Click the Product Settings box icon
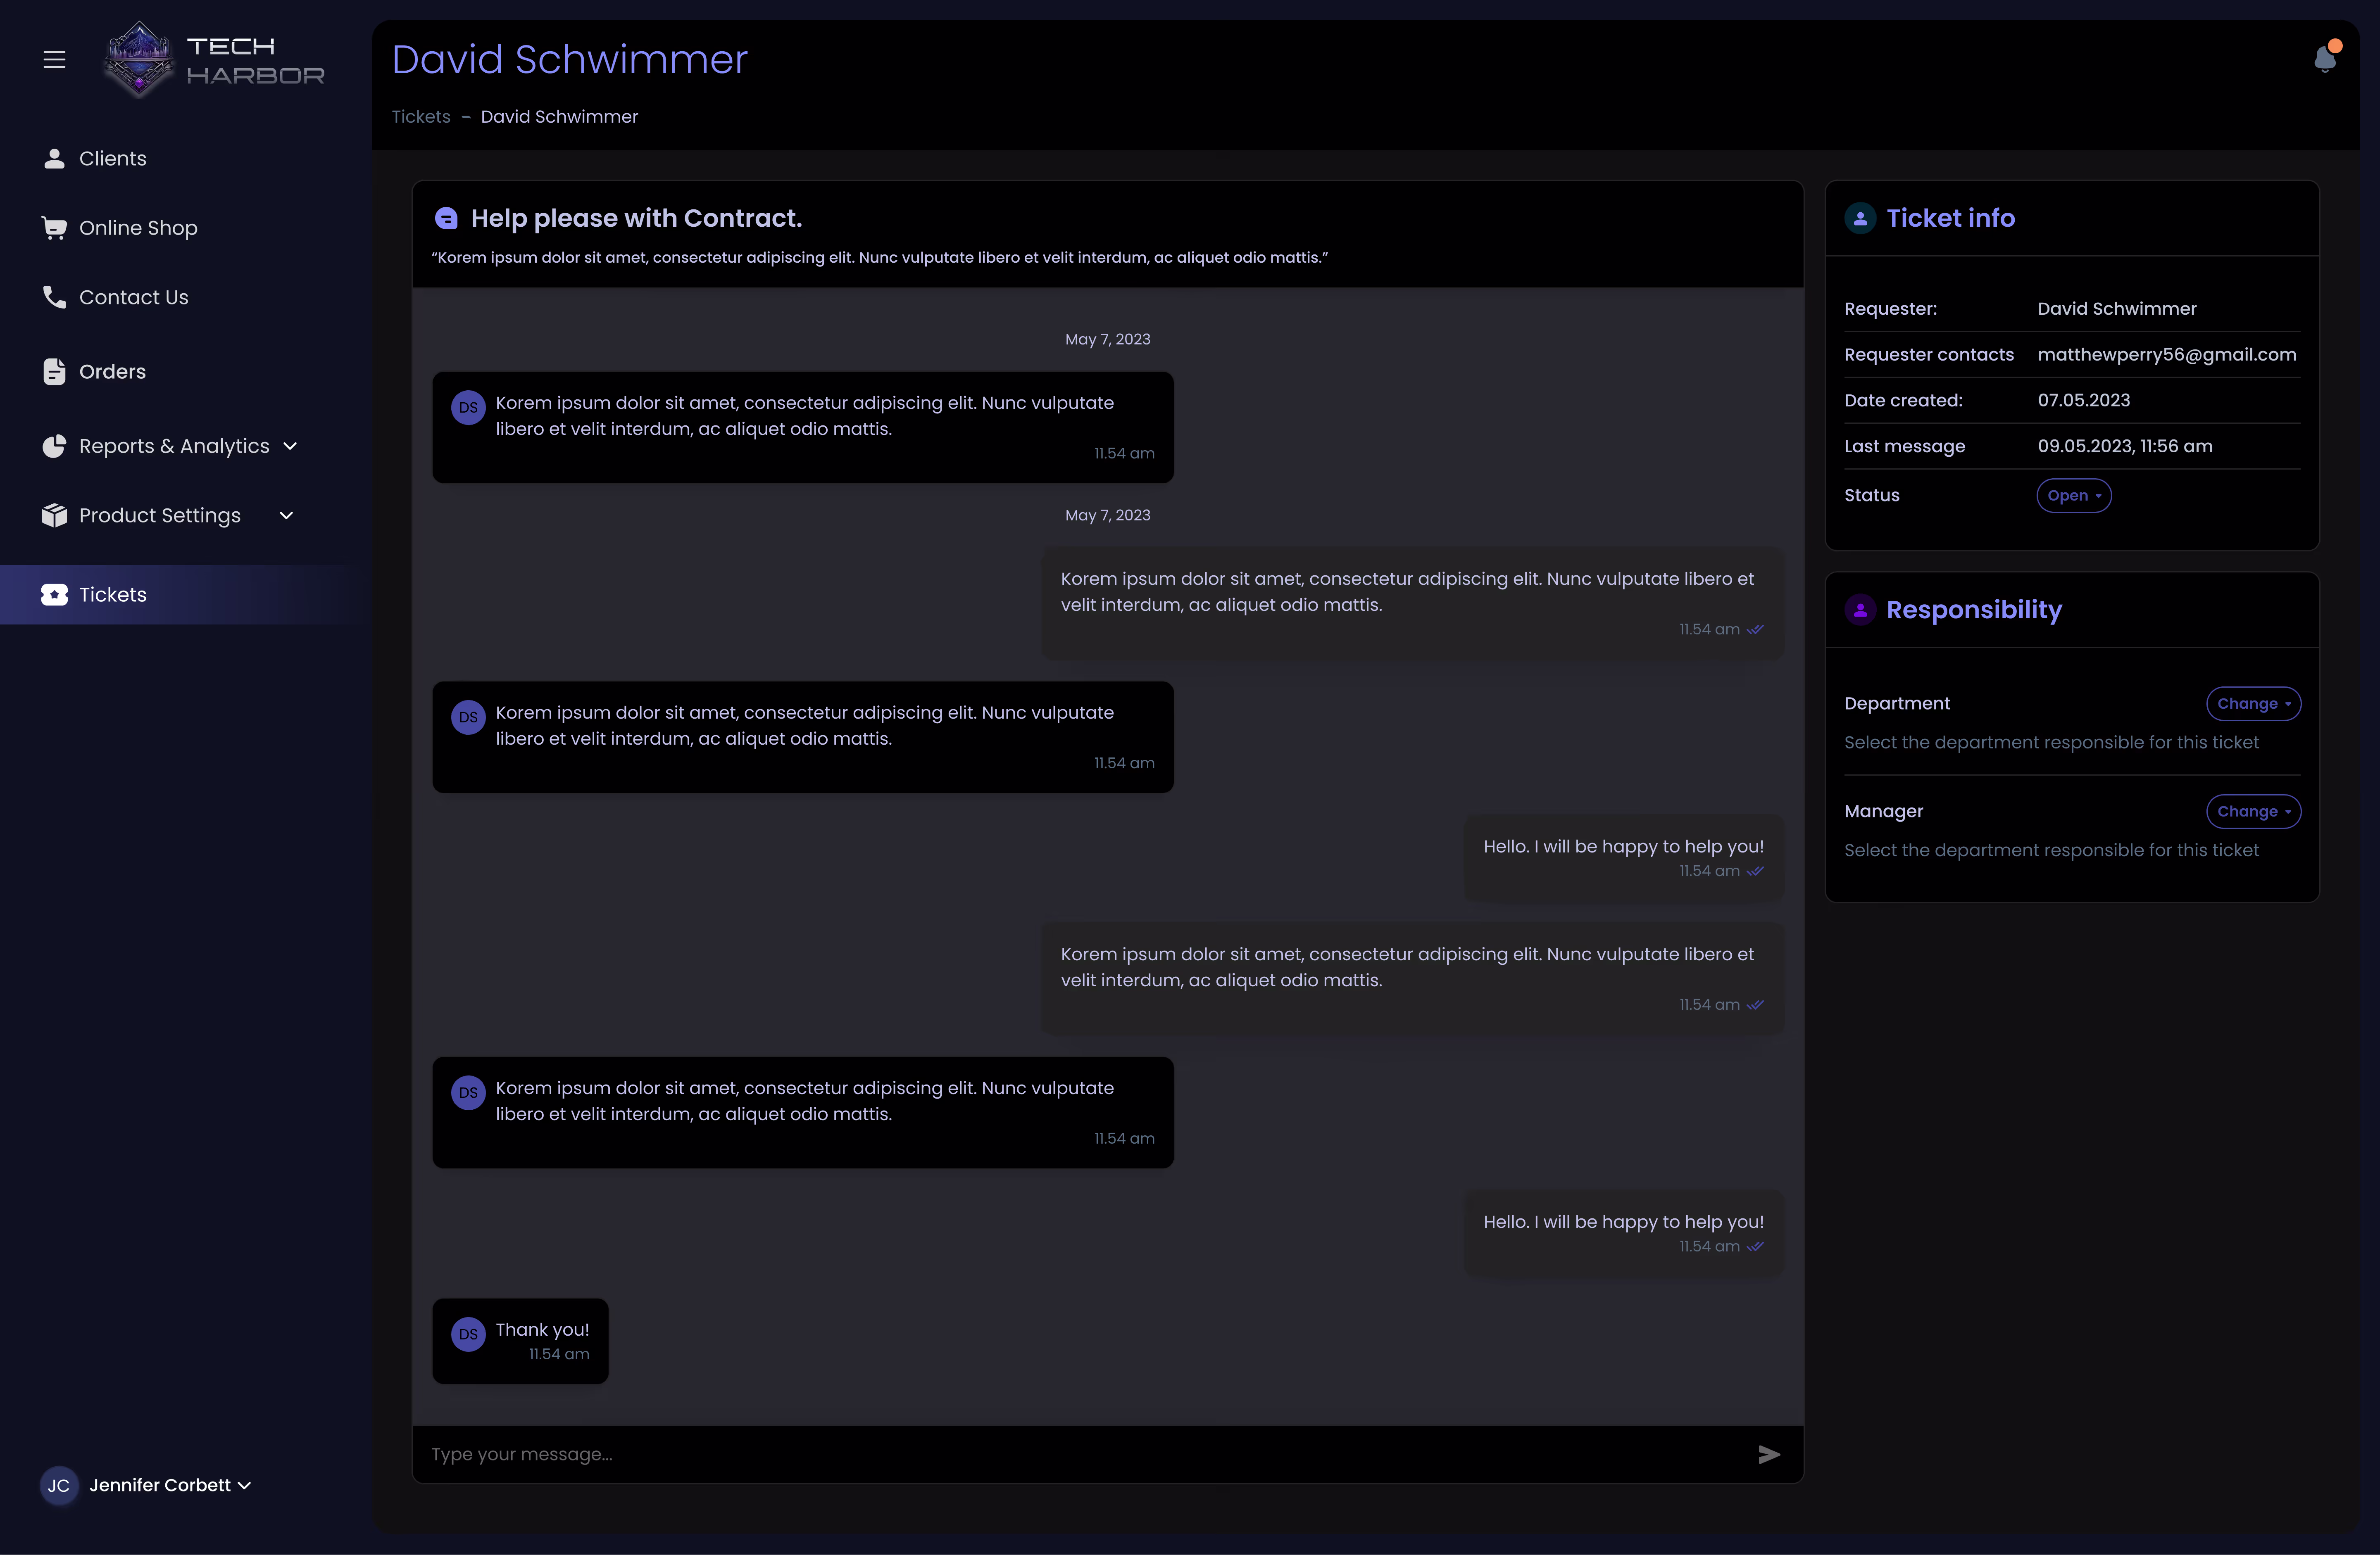2380x1555 pixels. [x=54, y=516]
